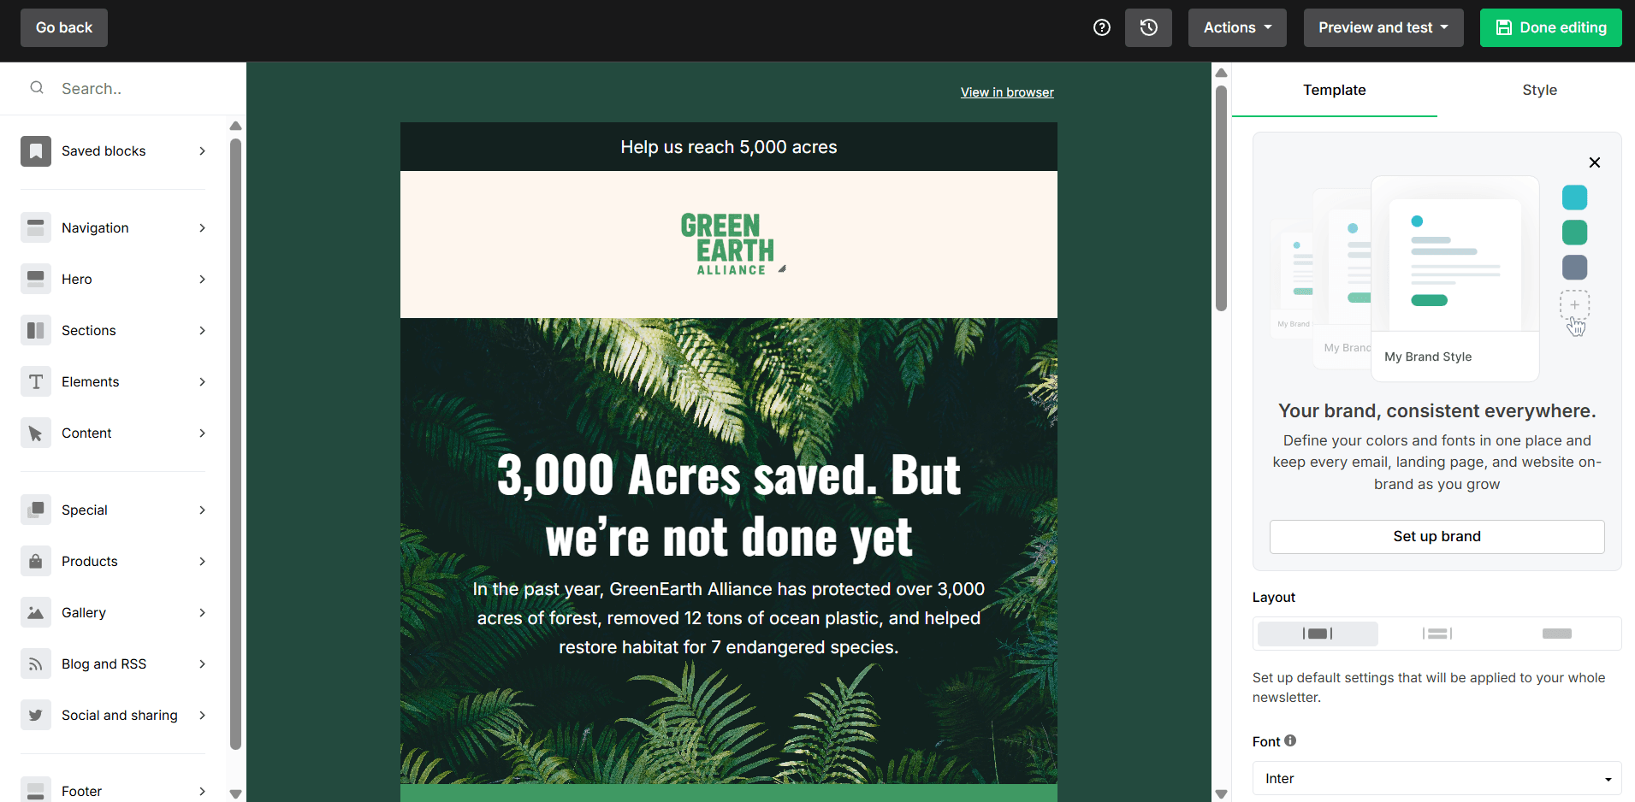Click the slate brand color swatch
Image resolution: width=1635 pixels, height=802 pixels.
click(1574, 268)
